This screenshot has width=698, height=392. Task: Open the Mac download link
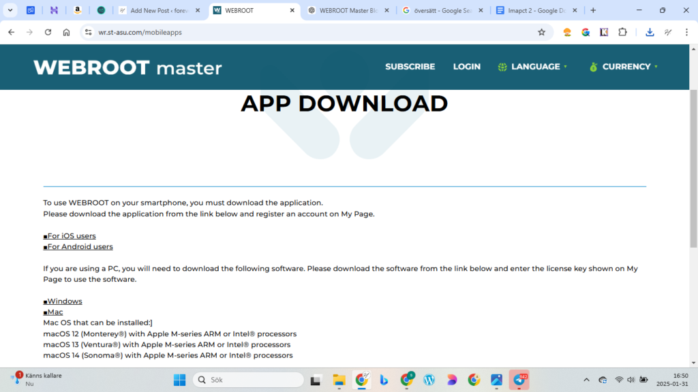click(x=53, y=312)
